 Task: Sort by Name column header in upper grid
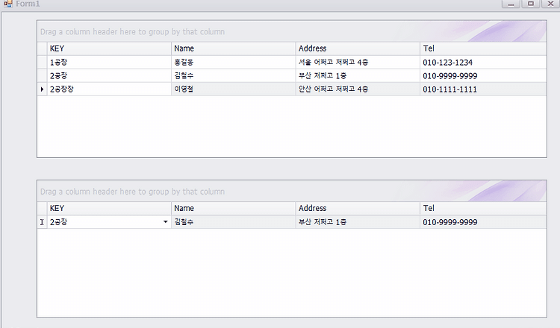click(233, 48)
